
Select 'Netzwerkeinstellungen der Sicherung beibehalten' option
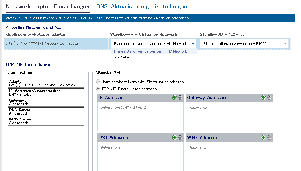(98, 82)
